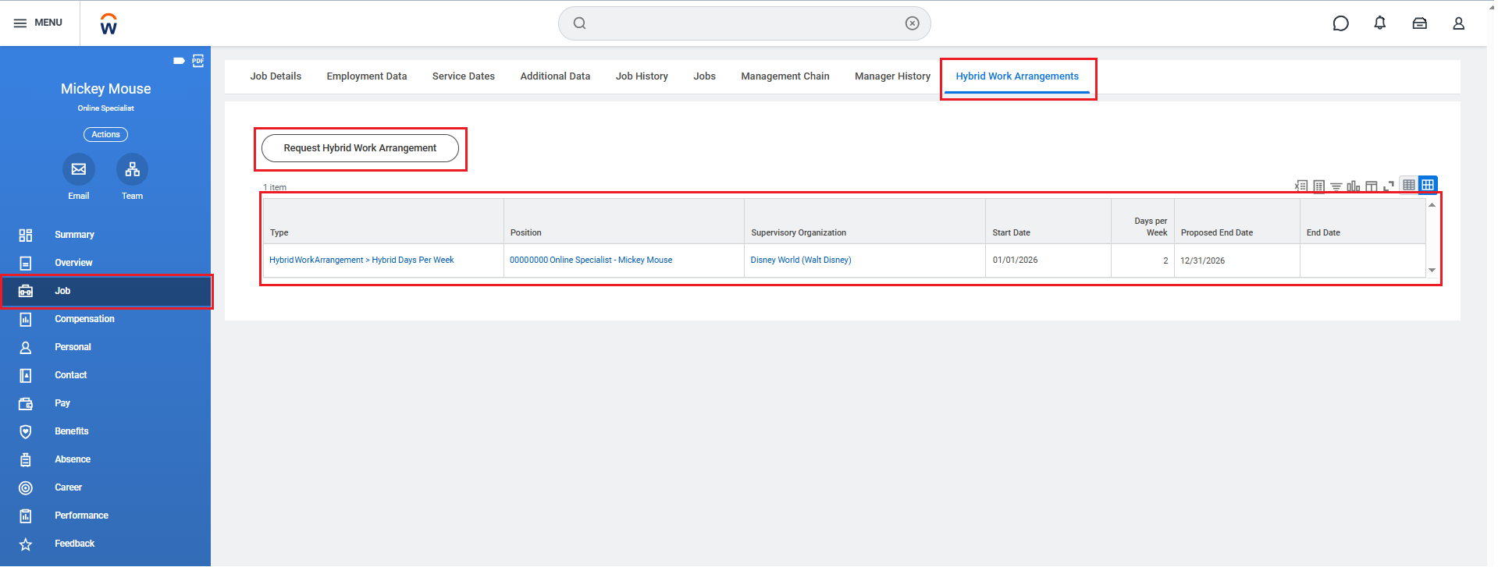This screenshot has width=1498, height=567.
Task: Click the chart view bar icon
Action: pyautogui.click(x=1354, y=186)
